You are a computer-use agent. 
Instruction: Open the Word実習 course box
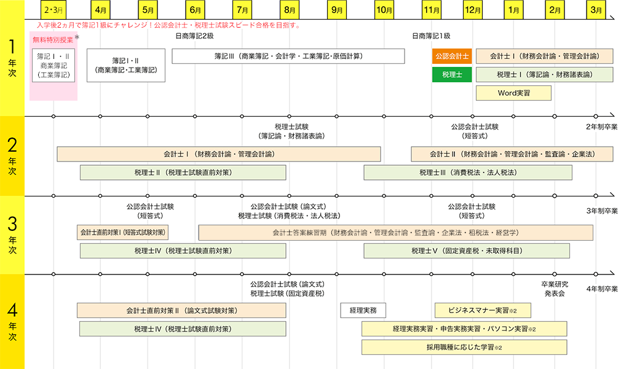tap(513, 93)
